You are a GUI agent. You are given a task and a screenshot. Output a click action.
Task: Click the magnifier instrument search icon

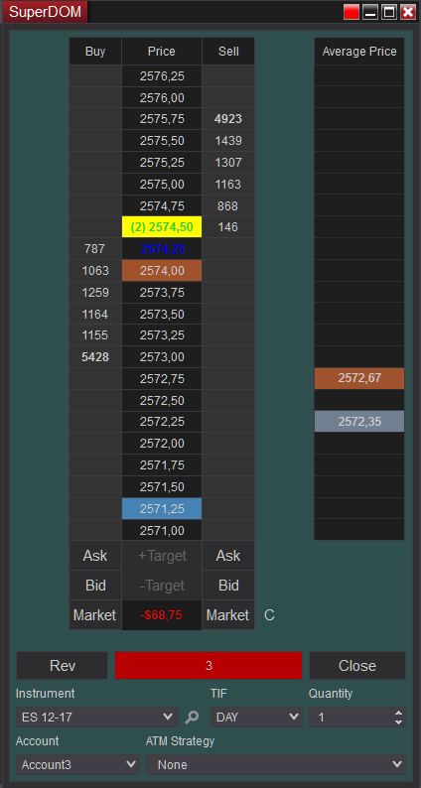tap(191, 718)
